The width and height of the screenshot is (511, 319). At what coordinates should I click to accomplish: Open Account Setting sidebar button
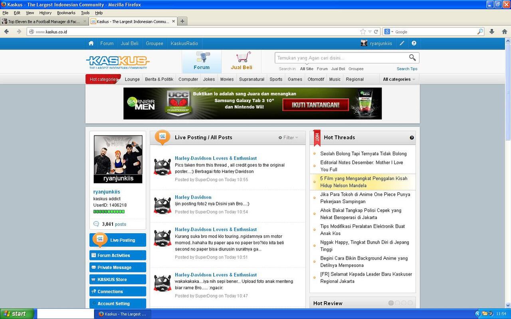pyautogui.click(x=118, y=303)
